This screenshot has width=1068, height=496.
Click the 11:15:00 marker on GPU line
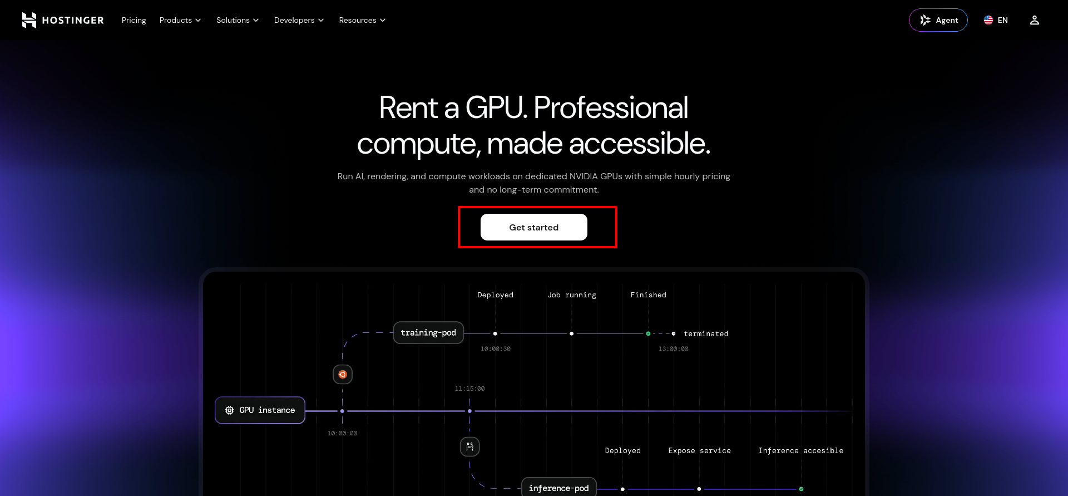[x=469, y=411]
